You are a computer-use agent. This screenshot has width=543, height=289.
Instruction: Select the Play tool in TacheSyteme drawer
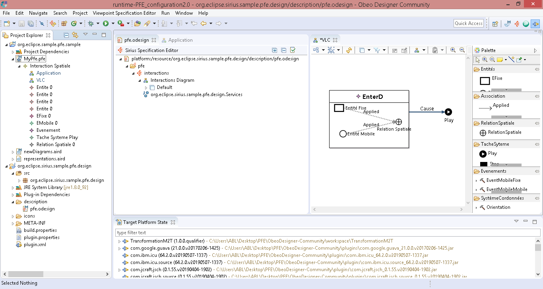click(488, 154)
